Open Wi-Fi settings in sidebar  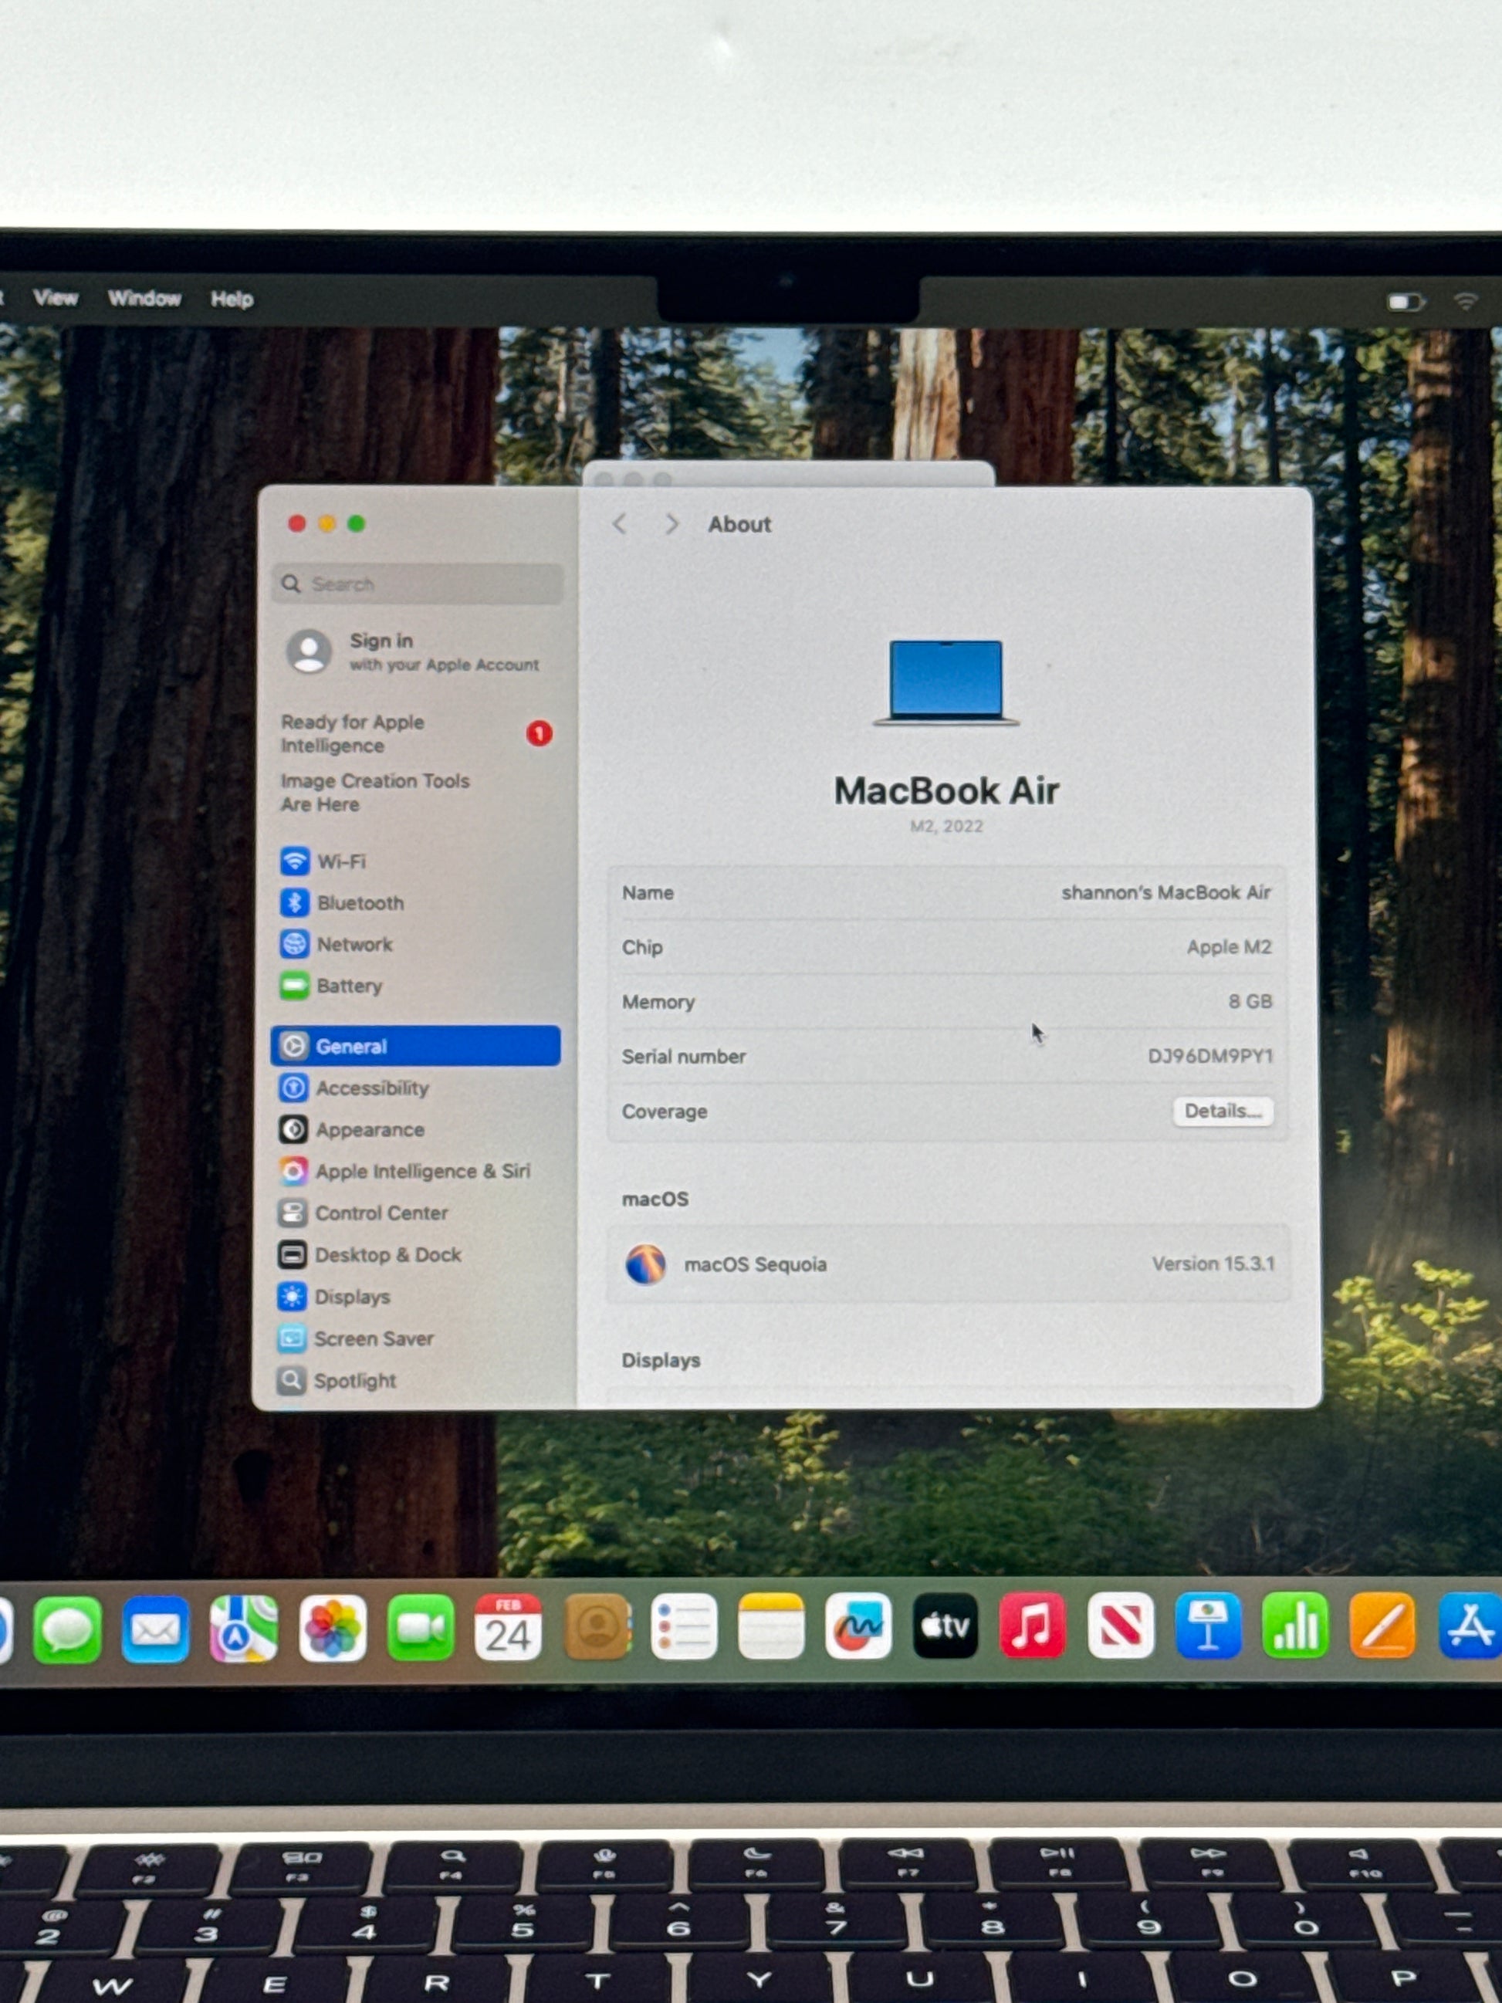click(340, 861)
